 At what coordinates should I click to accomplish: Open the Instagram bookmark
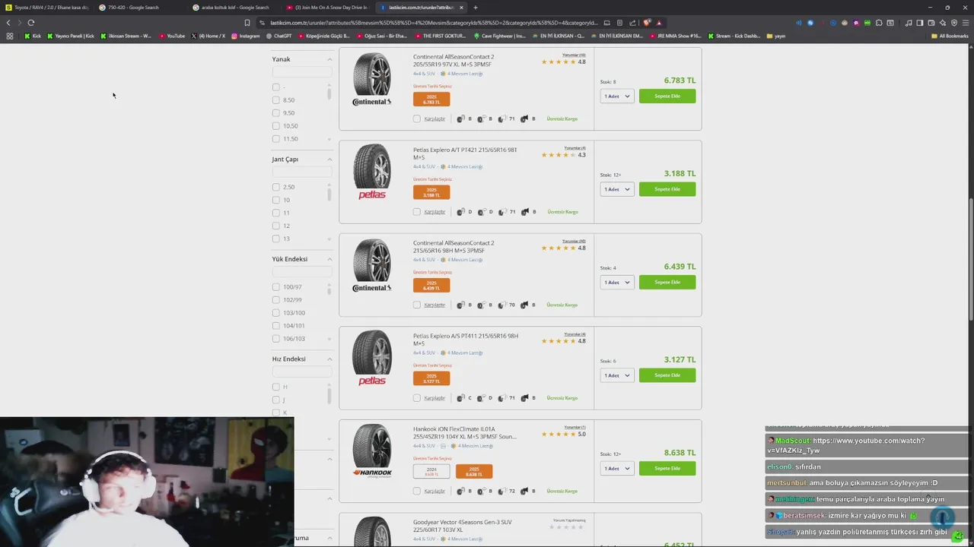pos(245,36)
